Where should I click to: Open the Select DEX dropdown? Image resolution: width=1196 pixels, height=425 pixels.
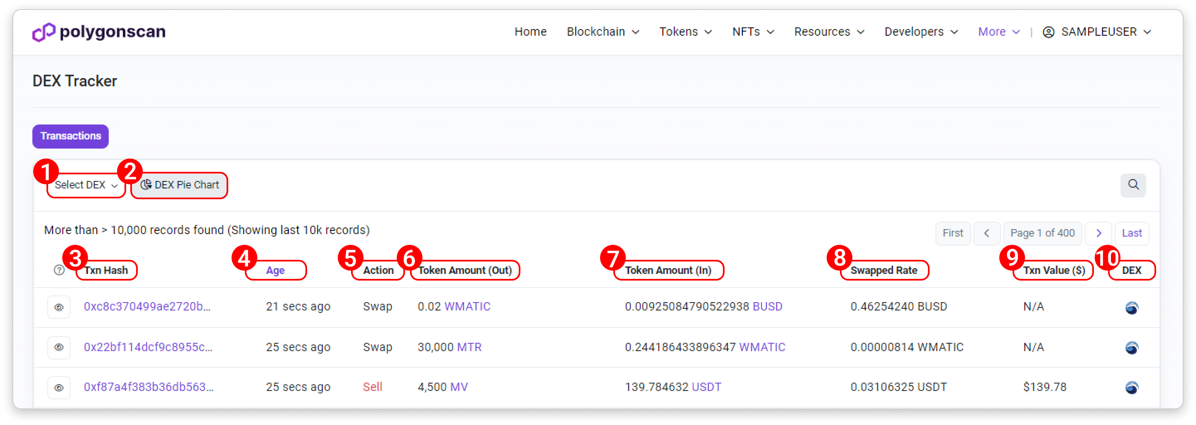[86, 185]
